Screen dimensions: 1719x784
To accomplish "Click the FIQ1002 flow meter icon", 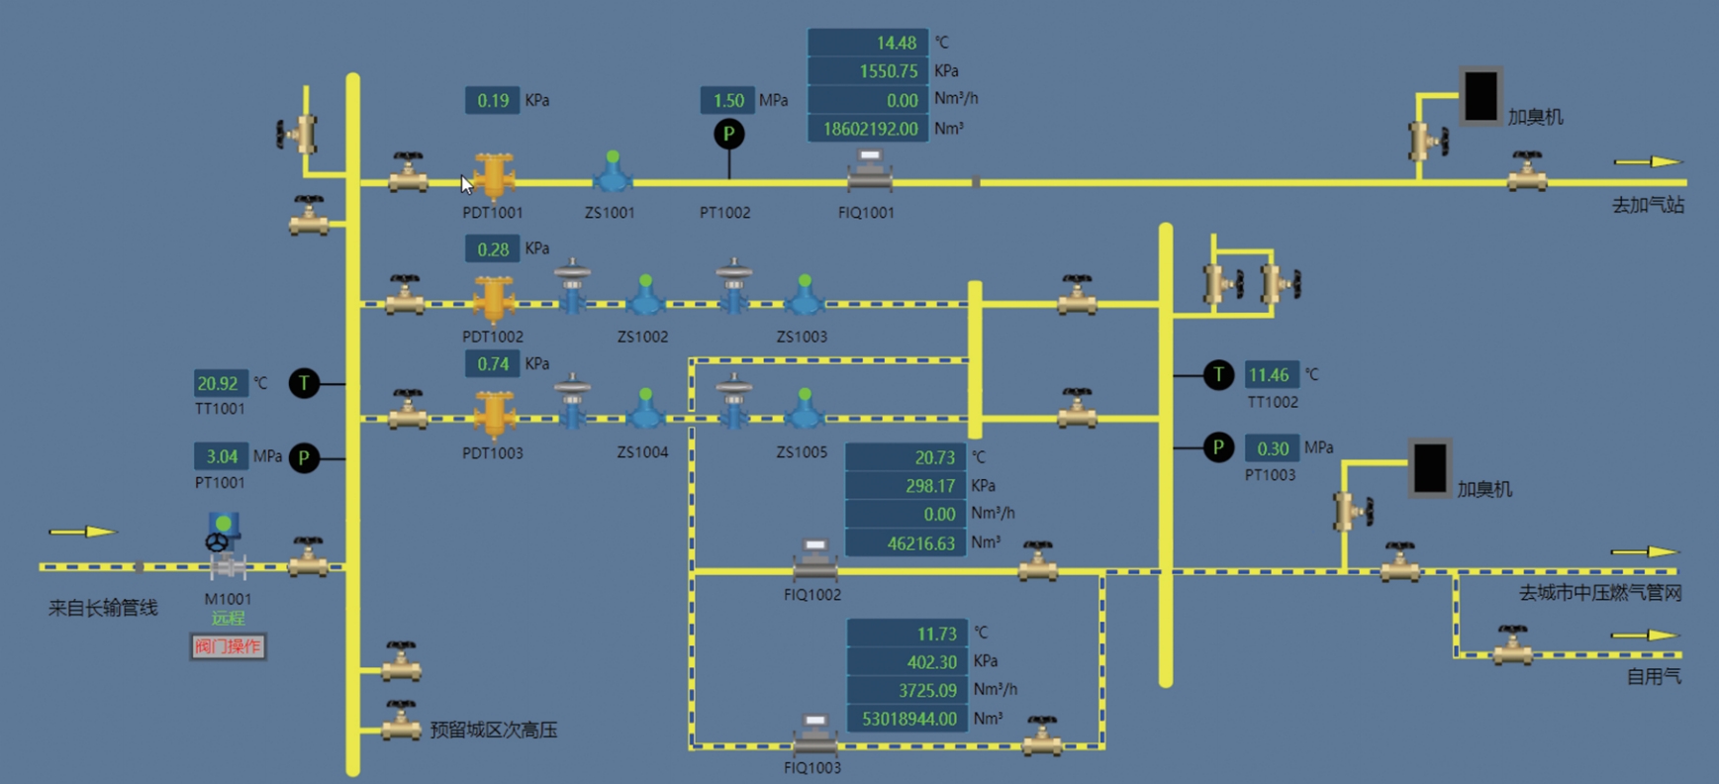I will (814, 560).
